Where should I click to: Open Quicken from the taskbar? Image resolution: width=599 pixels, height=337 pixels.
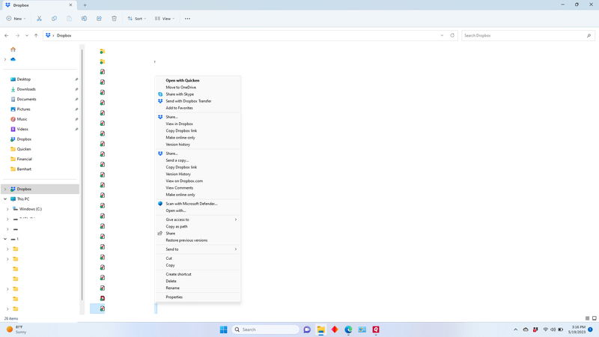375,330
